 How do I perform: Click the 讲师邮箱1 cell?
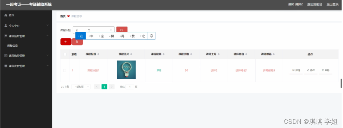pos(269,70)
